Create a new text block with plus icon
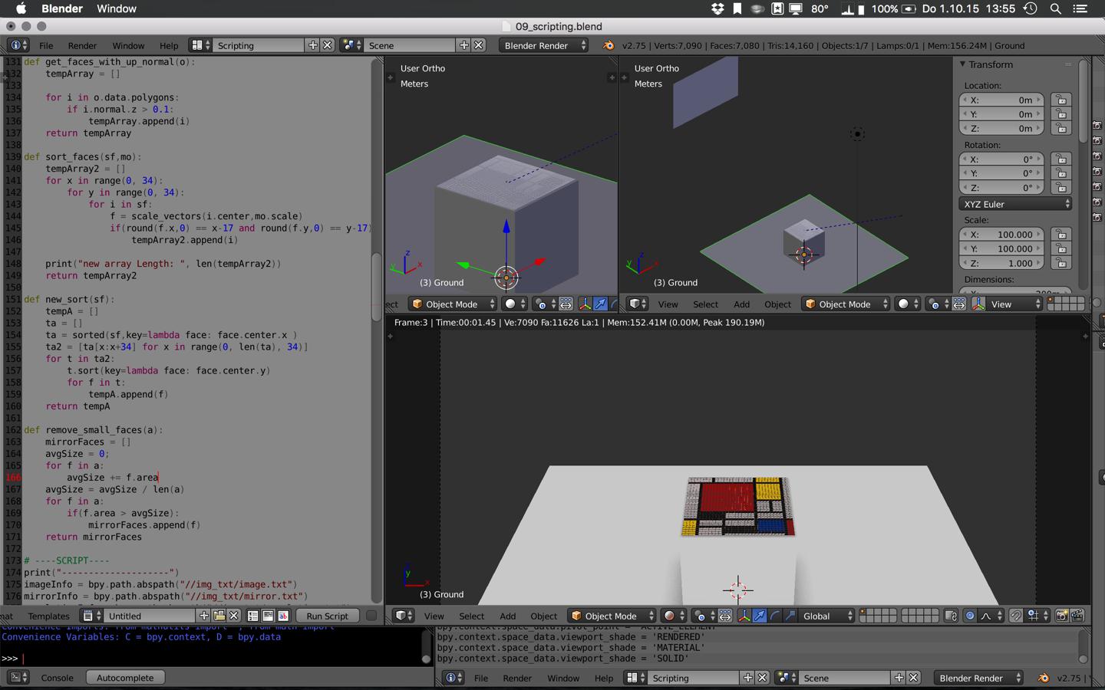This screenshot has height=690, width=1105. 204,616
